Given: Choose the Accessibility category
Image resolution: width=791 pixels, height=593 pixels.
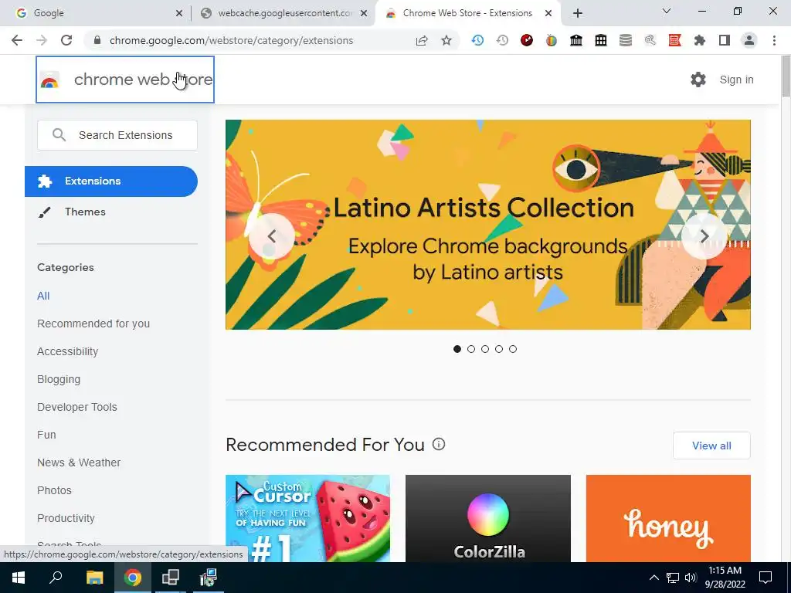Looking at the screenshot, I should 68,351.
